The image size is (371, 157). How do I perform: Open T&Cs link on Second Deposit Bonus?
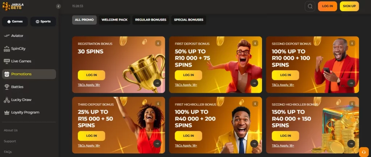[x=283, y=85]
